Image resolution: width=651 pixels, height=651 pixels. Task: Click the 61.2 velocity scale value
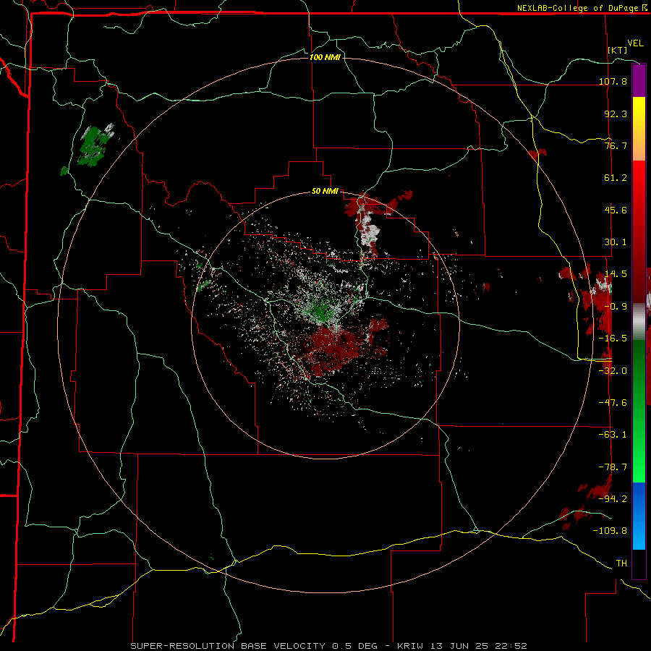click(x=616, y=178)
